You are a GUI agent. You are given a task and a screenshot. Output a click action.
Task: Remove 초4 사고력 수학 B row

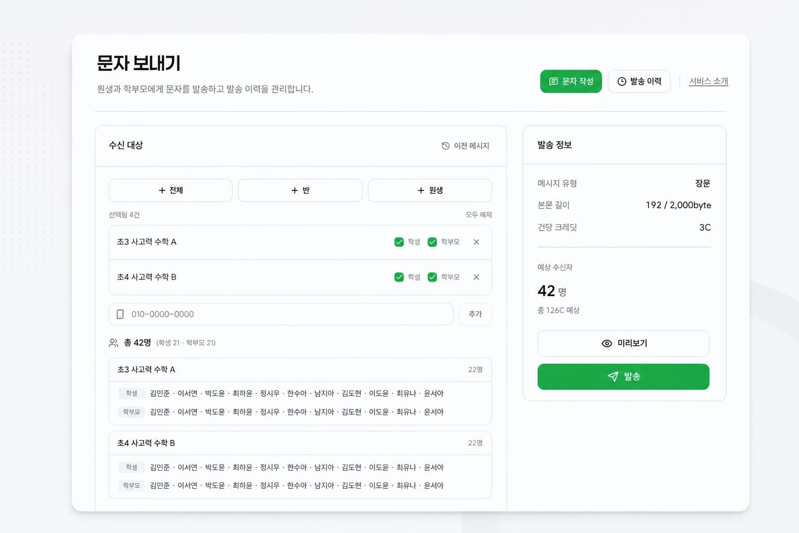[x=476, y=277]
